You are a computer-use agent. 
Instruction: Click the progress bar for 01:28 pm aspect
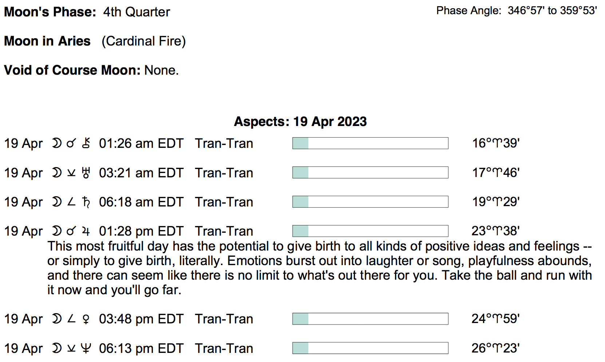tap(370, 231)
